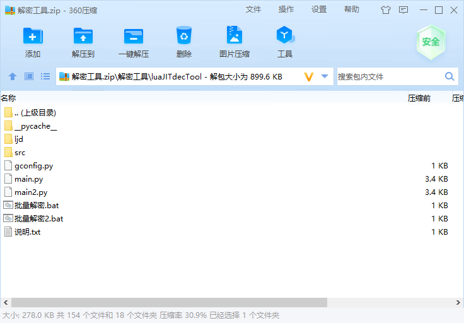Select the main.py file
464x323 pixels.
[232, 179]
